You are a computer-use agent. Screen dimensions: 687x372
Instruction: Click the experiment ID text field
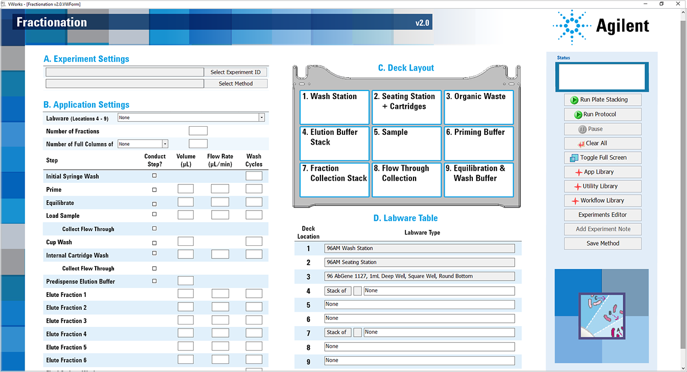tap(125, 72)
